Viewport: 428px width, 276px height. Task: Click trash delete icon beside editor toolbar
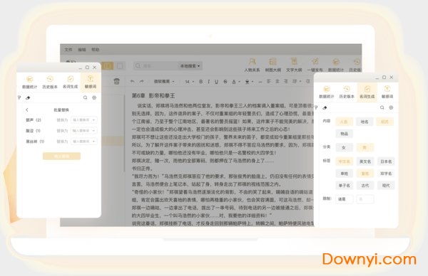117,81
